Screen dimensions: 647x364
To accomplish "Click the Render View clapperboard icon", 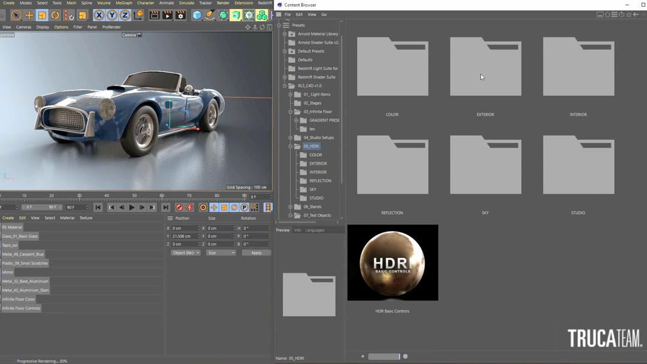I will point(154,16).
